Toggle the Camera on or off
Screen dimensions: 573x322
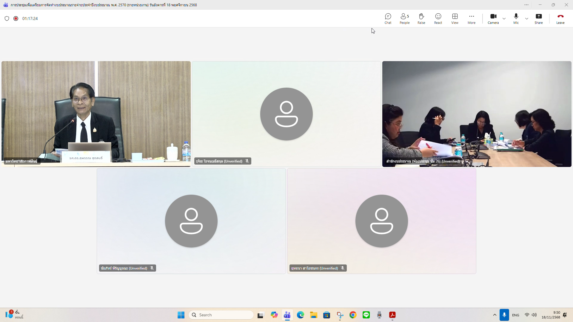coord(493,18)
